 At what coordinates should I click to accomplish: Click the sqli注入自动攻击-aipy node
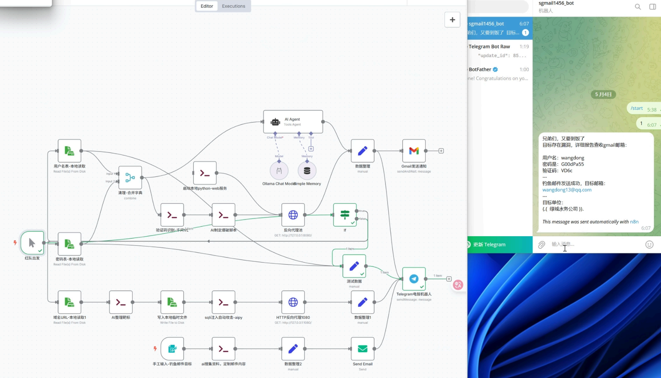[x=223, y=302]
